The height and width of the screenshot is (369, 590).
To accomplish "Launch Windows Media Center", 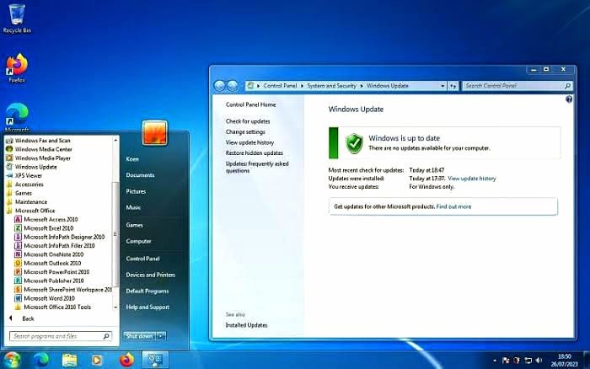I will click(x=39, y=149).
